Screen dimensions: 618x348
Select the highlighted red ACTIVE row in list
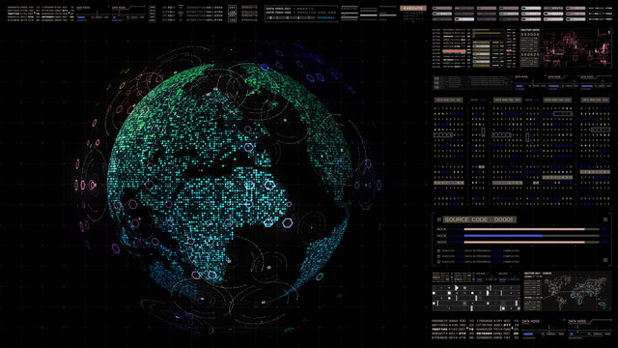(454, 51)
